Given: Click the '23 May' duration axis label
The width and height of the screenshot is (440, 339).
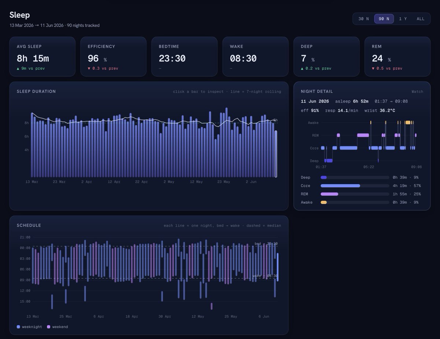Looking at the screenshot, I should click(x=224, y=182).
